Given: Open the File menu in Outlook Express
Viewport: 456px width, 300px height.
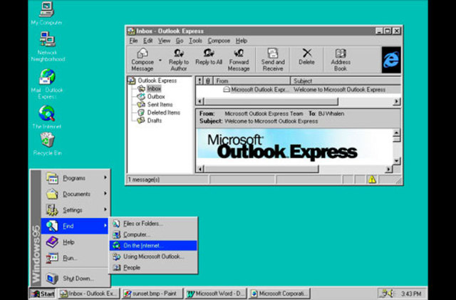Looking at the screenshot, I should point(133,41).
